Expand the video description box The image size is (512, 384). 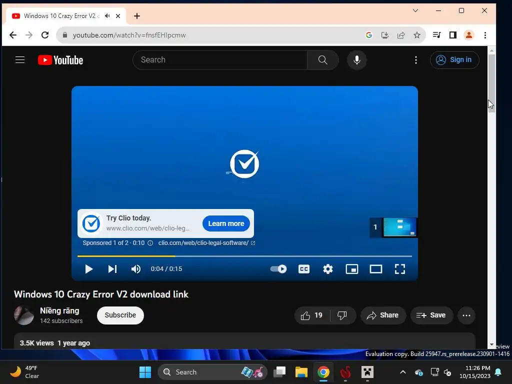click(x=244, y=341)
